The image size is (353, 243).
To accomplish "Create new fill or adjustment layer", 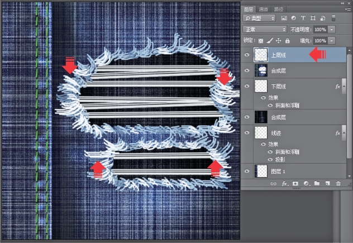I will [306, 184].
